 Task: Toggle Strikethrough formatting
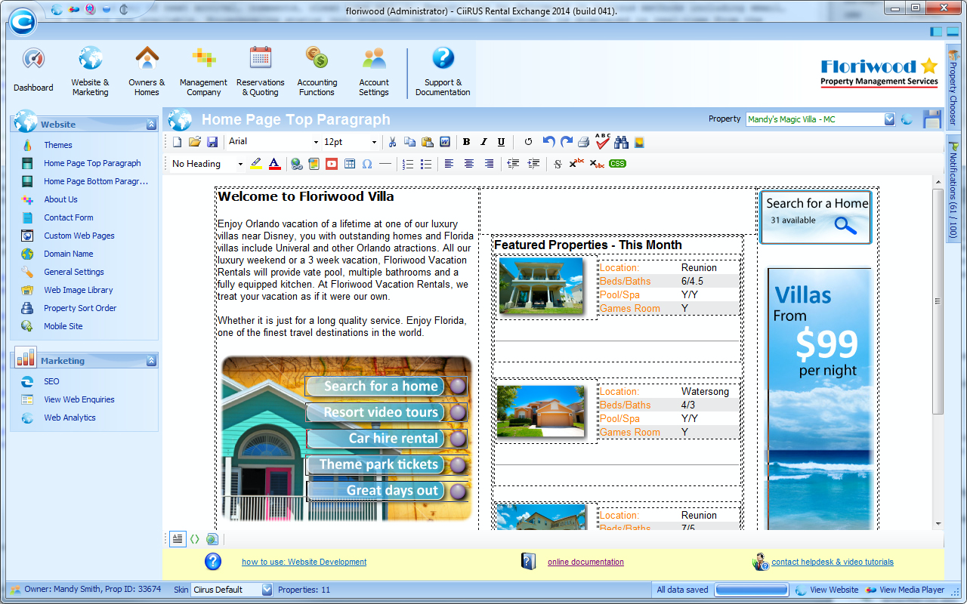click(558, 164)
